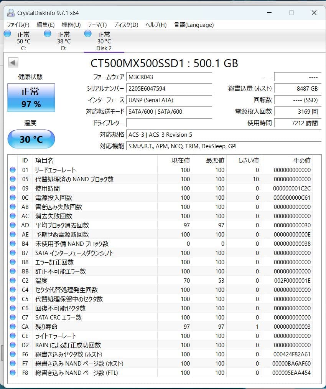This screenshot has width=326, height=389.
Task: Select the attribute name 残り寿命
Action: click(x=46, y=327)
